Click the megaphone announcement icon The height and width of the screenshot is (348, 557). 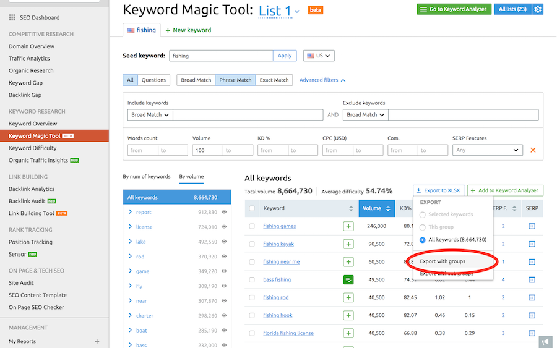pos(546,342)
